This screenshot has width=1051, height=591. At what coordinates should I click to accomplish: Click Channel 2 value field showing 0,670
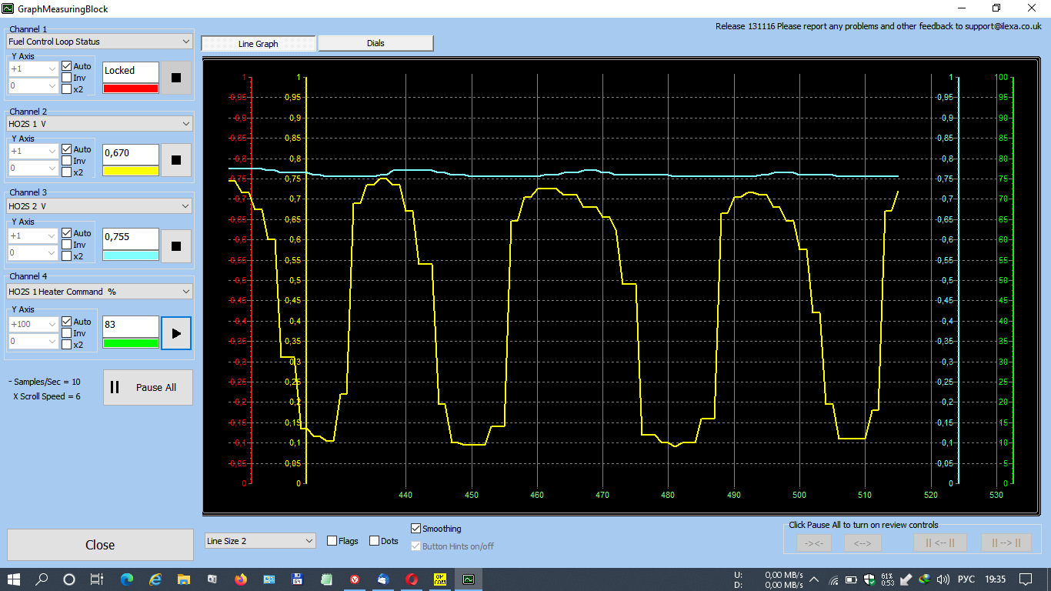pyautogui.click(x=131, y=155)
